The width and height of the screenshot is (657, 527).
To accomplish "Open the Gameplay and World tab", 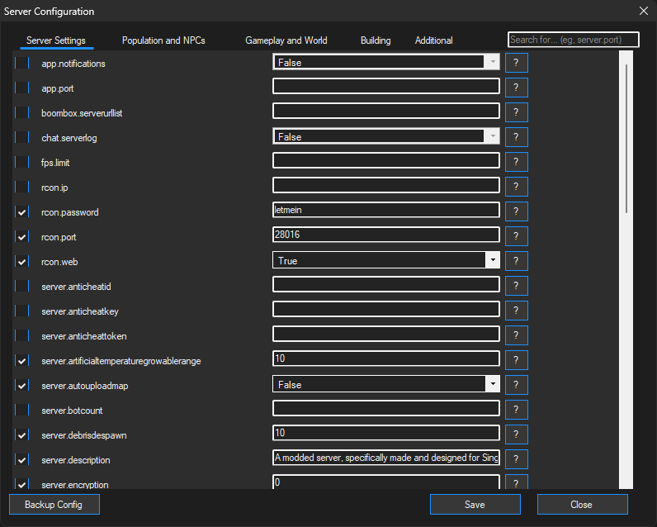I will point(286,40).
